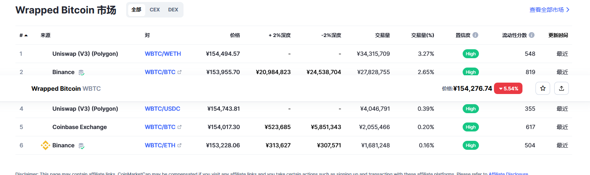Sort by 价格 column header

(x=235, y=35)
